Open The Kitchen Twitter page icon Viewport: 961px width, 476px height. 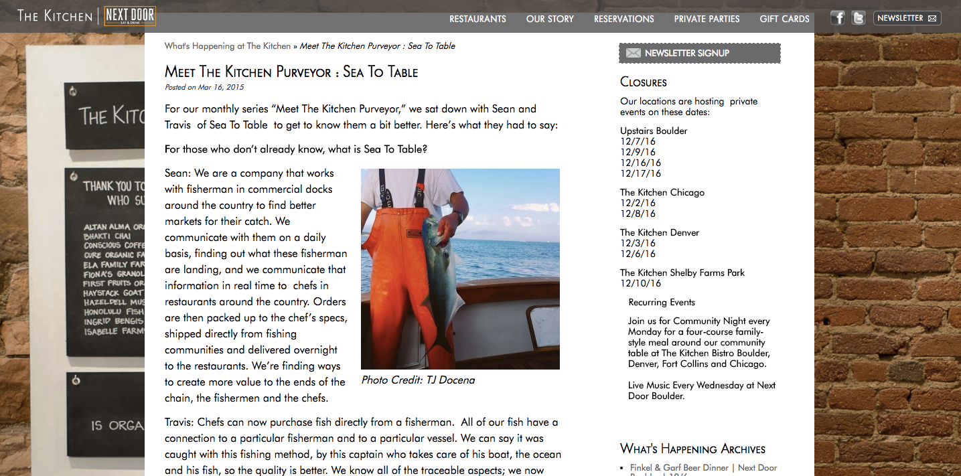click(x=858, y=18)
